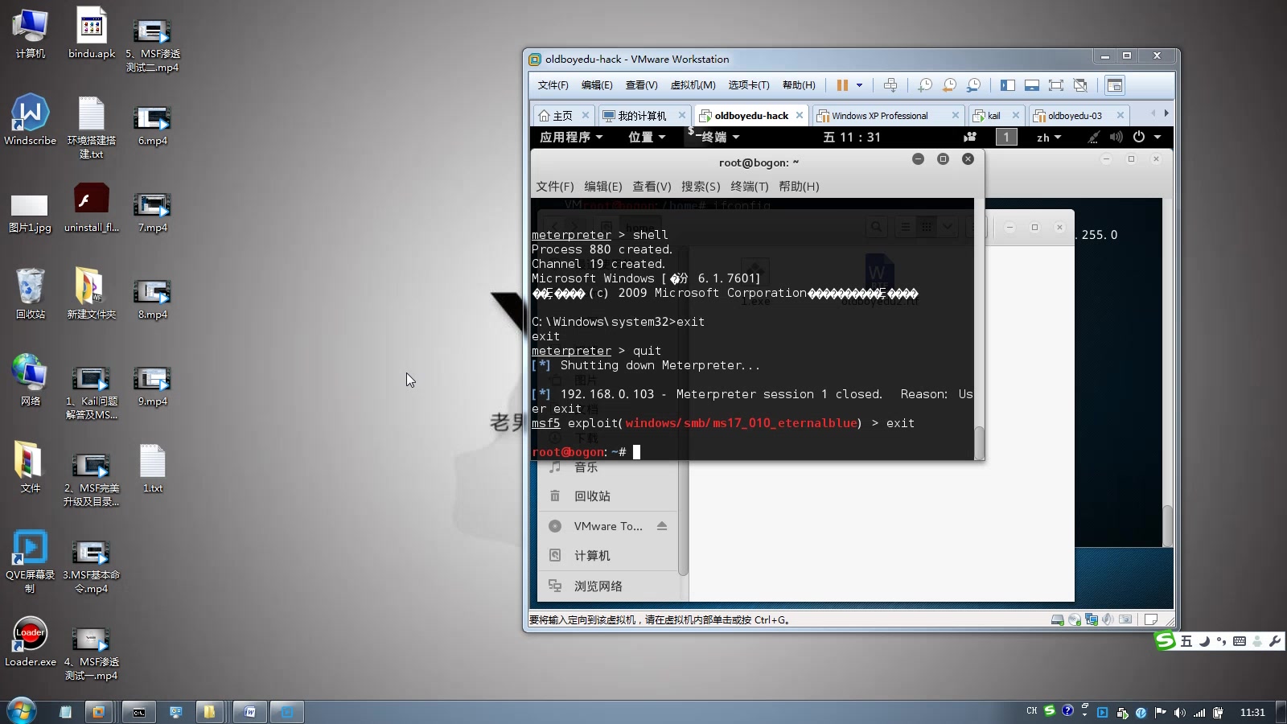Toggle Sogou moon Chinese/English mode

[x=1204, y=641]
